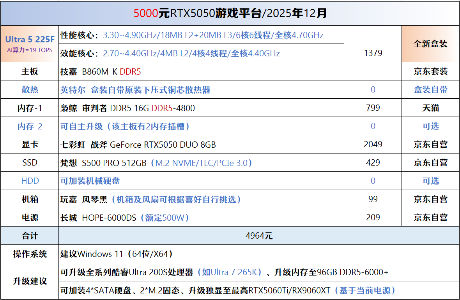
Task: Select 京东自营 in the SSD row
Action: pos(430,162)
